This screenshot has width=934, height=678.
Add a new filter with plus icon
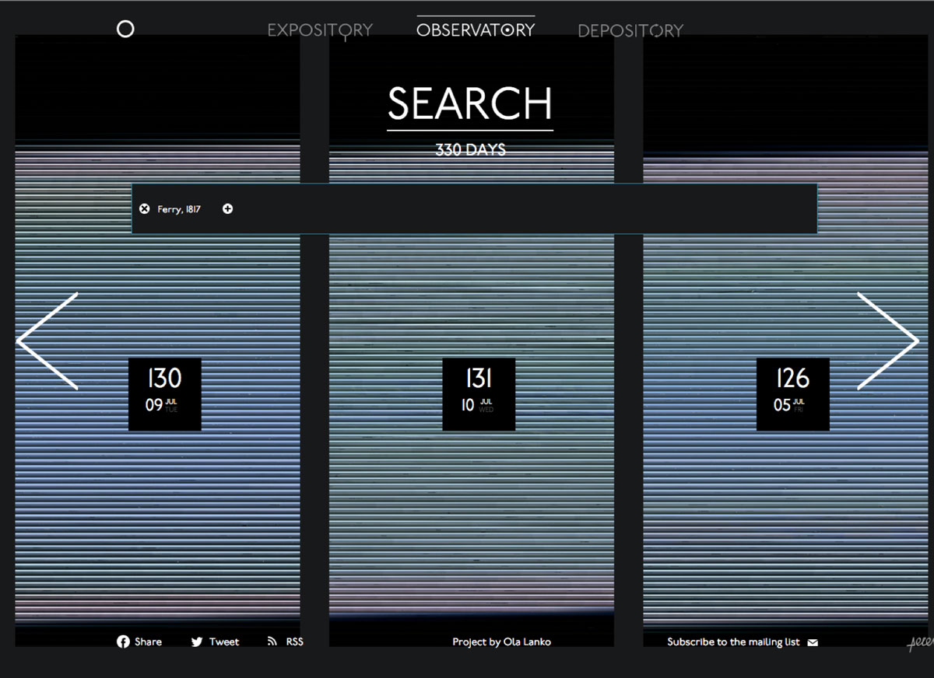pos(227,209)
